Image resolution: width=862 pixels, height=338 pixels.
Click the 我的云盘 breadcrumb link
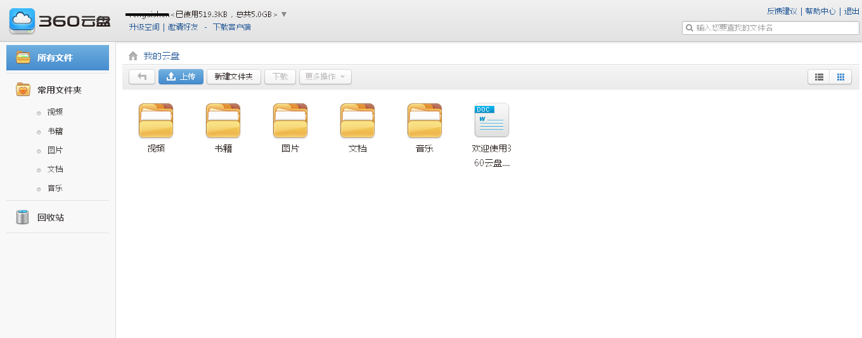[x=161, y=56]
